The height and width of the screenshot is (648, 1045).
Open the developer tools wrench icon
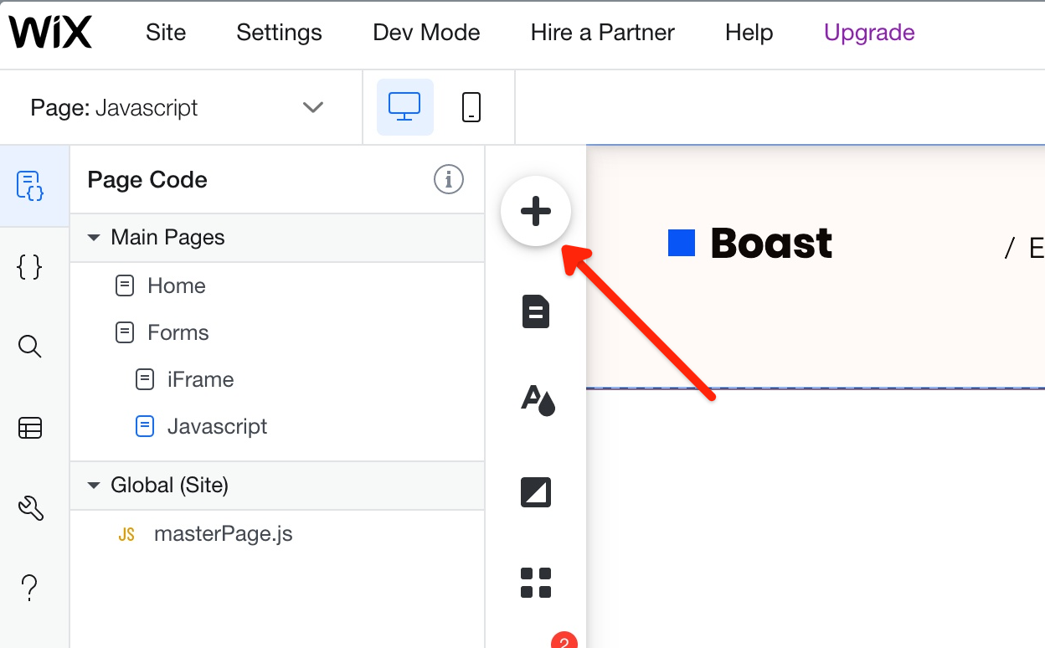point(30,508)
